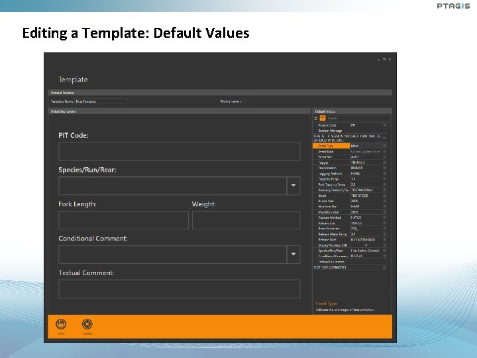This screenshot has height=358, width=477.
Task: Toggle the checkbox on the Project Code row
Action: 384,125
